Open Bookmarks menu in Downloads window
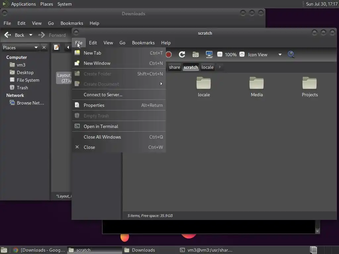Image resolution: width=339 pixels, height=254 pixels. tap(72, 23)
